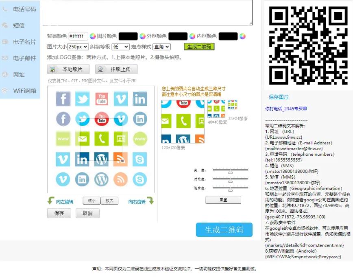Click the envelope icon beside 电子邮件
The width and height of the screenshot is (353, 277).
click(x=5, y=58)
